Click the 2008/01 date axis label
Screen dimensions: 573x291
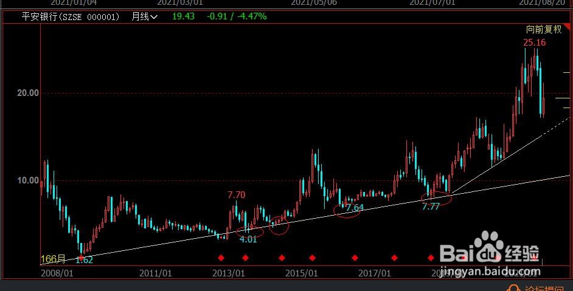tap(57, 273)
